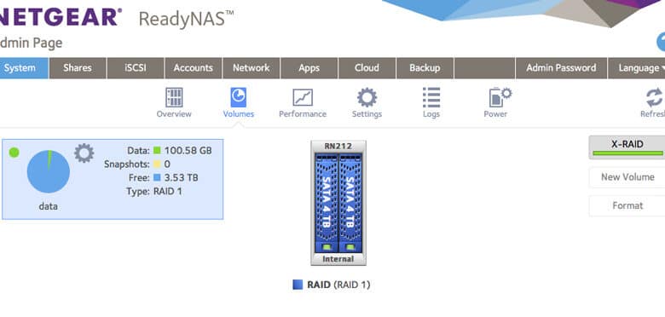665x317 pixels.
Task: Open the iSCSI tab
Action: pos(136,68)
